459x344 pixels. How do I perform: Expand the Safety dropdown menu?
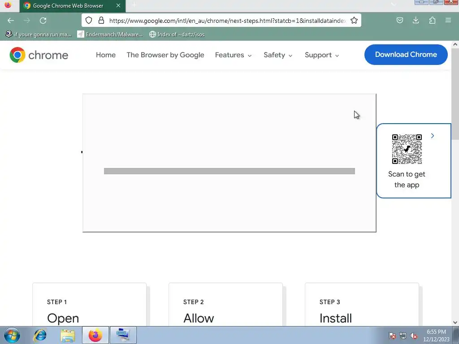click(278, 55)
